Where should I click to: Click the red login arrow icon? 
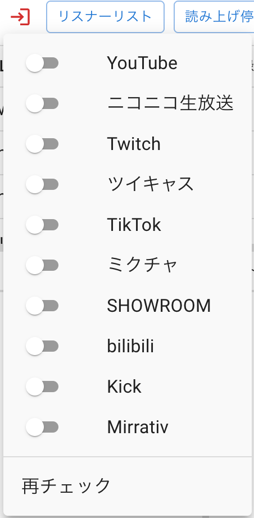(x=20, y=16)
